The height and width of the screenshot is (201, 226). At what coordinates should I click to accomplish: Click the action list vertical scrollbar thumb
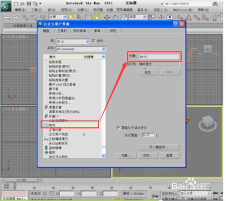(103, 147)
